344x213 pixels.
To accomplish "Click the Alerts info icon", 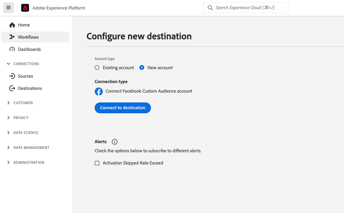I will tap(115, 142).
